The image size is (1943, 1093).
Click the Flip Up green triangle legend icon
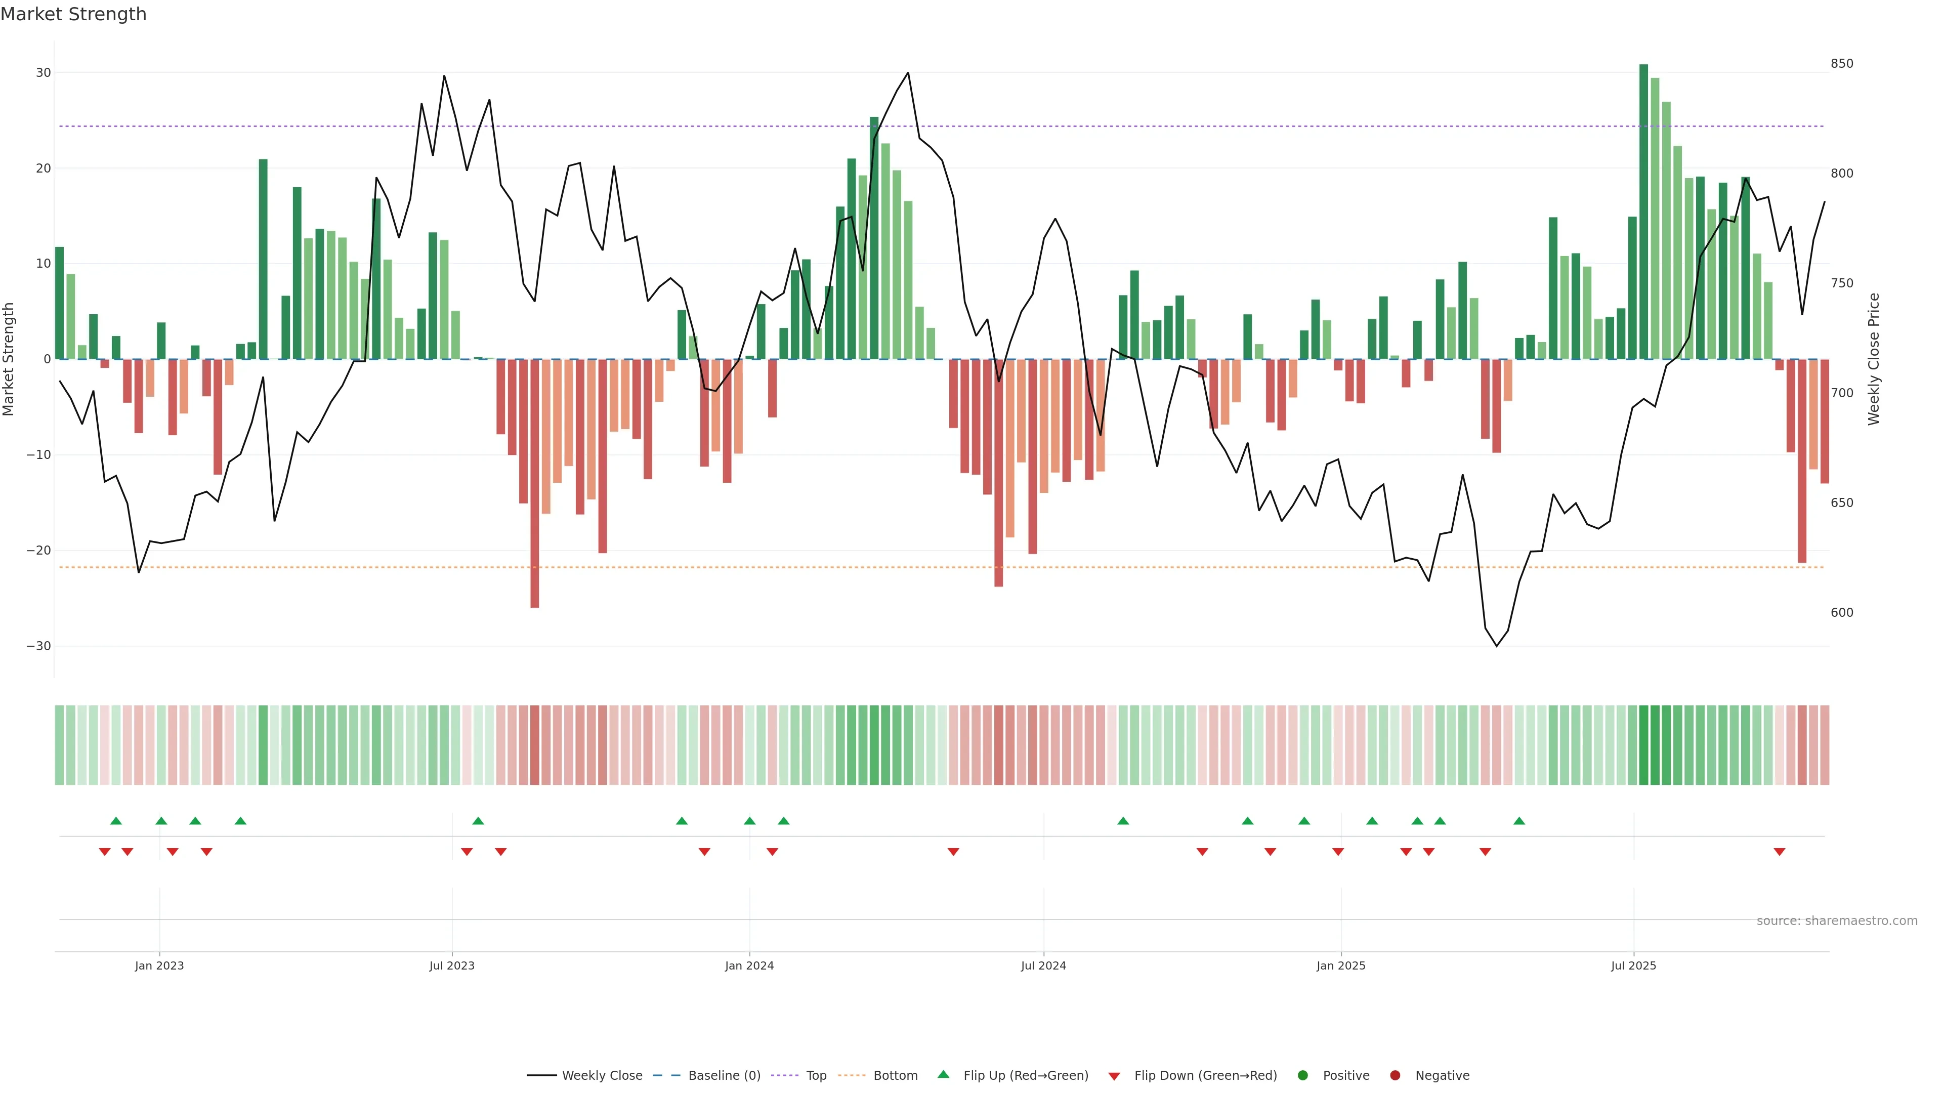click(943, 1075)
